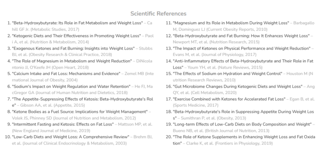The width and height of the screenshot is (323, 152).
Task: Click the "Sodium's Impact on Weight Regulation" title
Action: [71, 86]
